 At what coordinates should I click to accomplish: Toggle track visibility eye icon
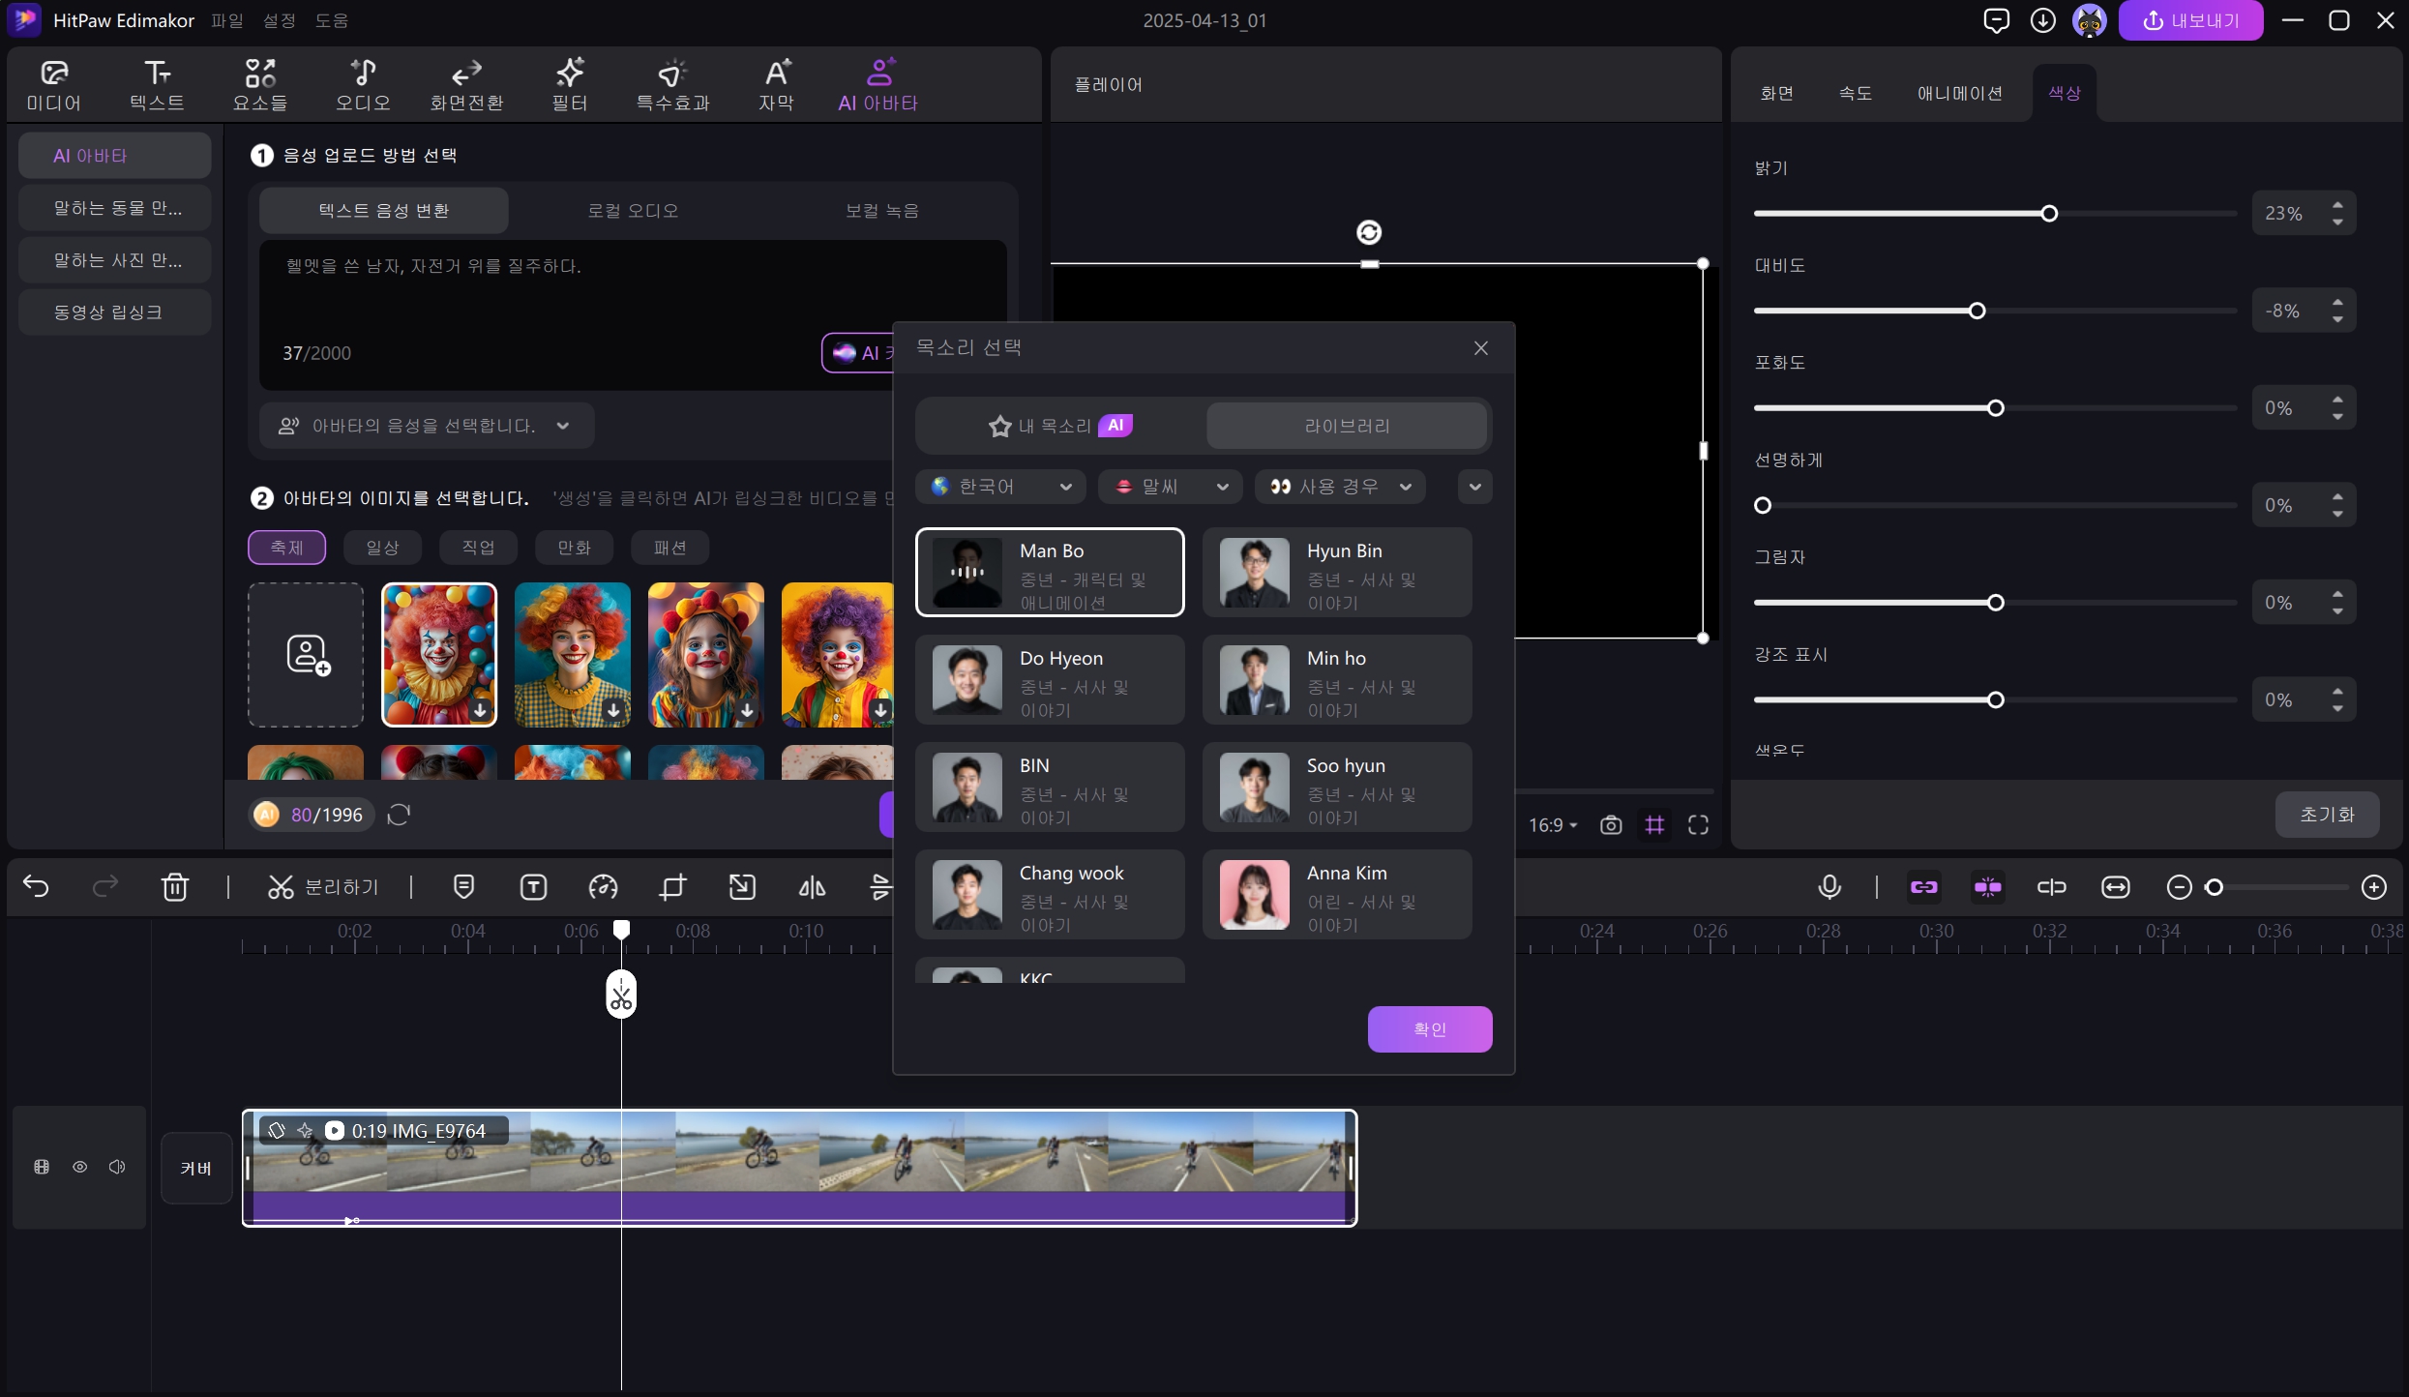point(80,1167)
